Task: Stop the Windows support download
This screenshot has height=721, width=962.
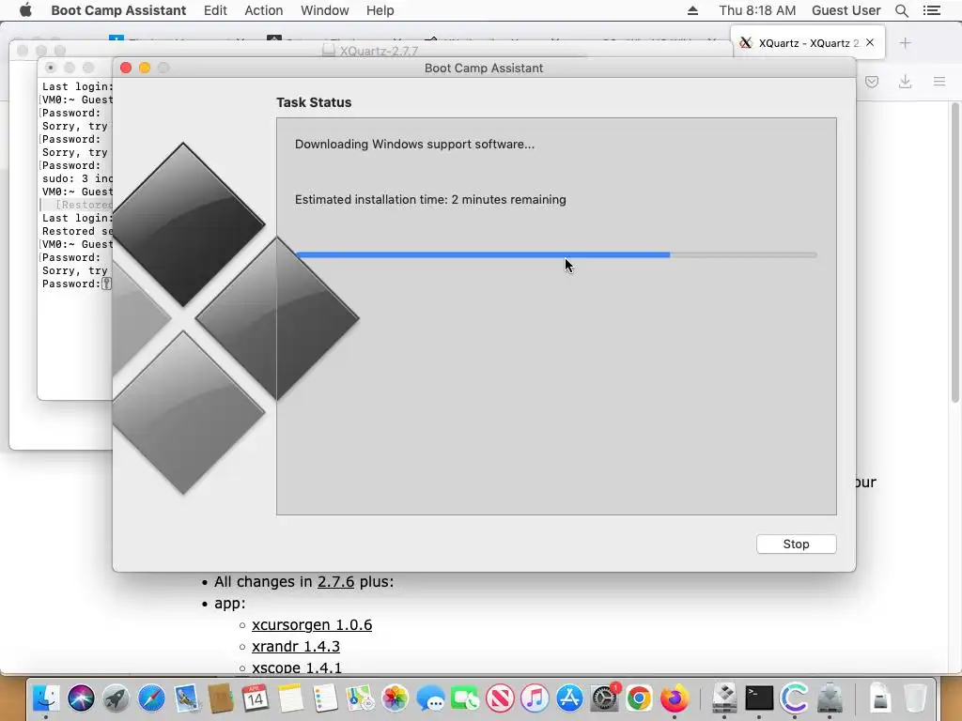Action: (796, 544)
